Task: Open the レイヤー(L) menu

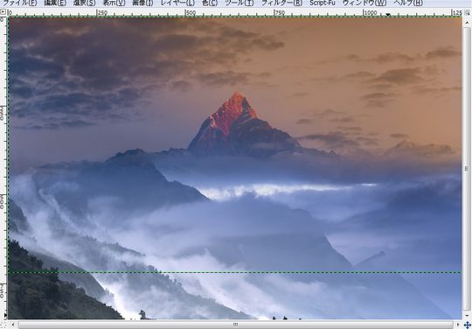Action: (x=177, y=3)
